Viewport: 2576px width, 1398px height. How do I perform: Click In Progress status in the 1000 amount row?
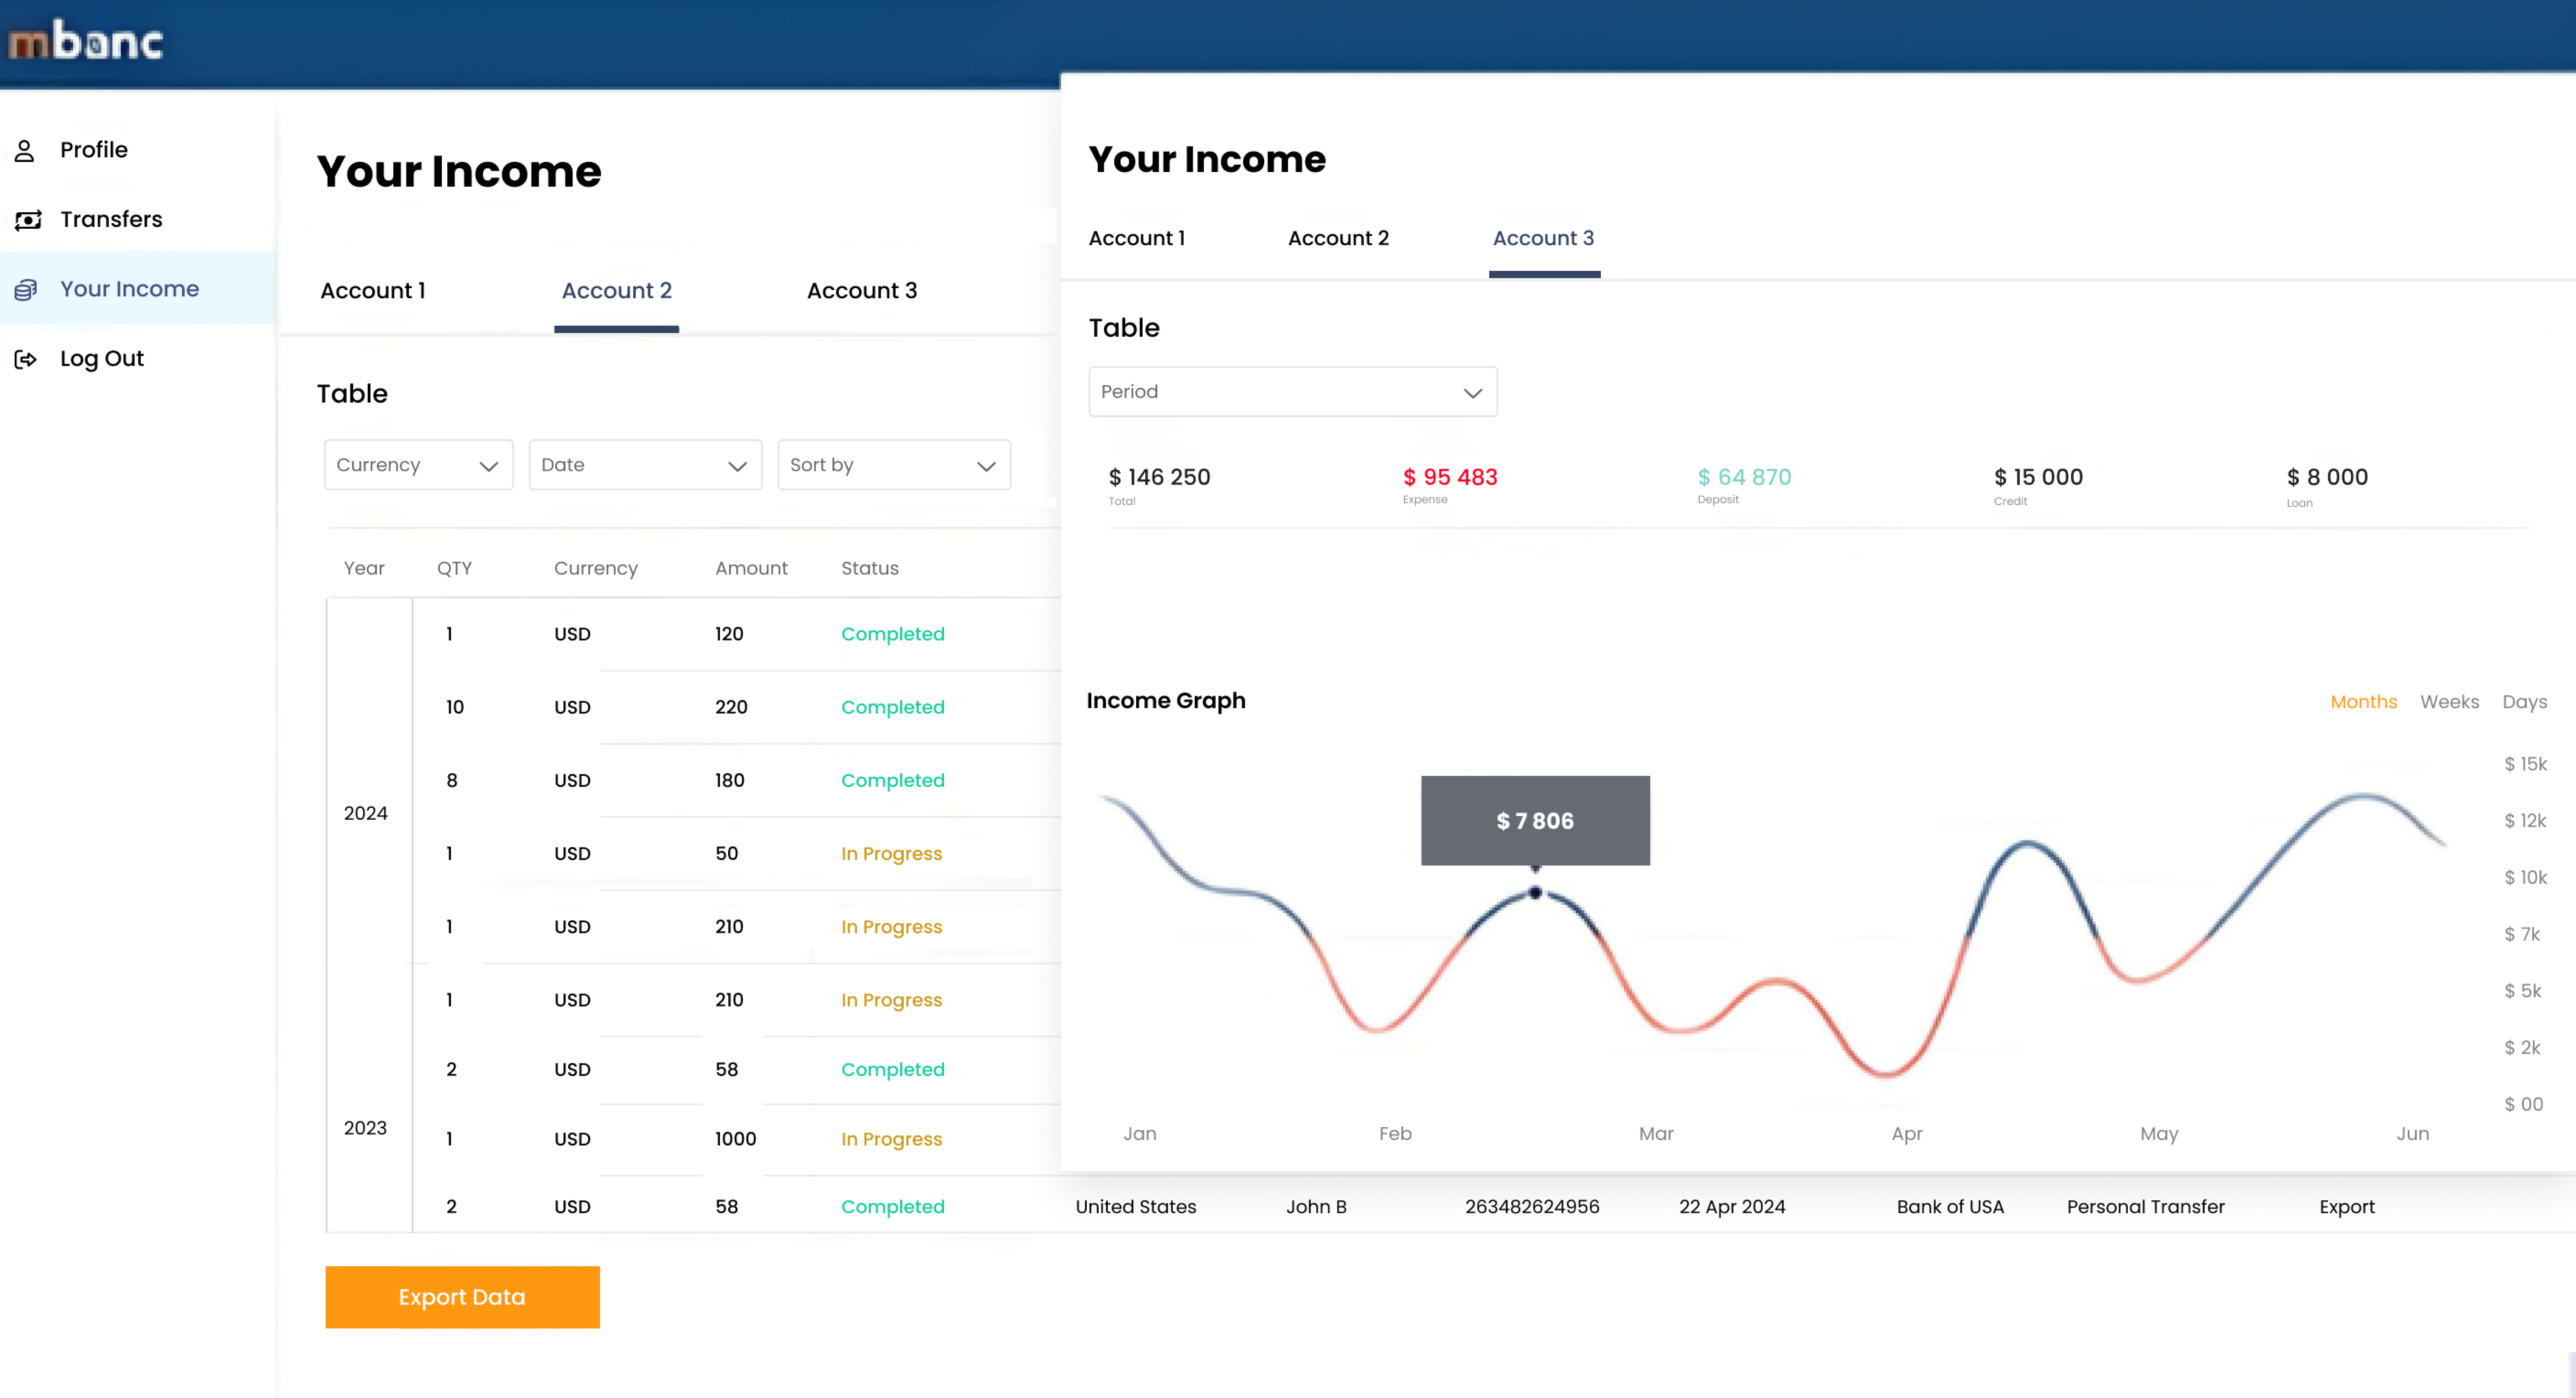pyautogui.click(x=891, y=1139)
